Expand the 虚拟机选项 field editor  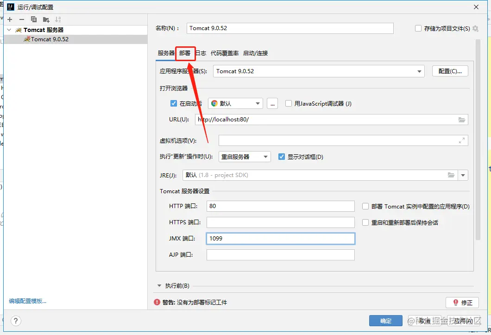click(462, 141)
